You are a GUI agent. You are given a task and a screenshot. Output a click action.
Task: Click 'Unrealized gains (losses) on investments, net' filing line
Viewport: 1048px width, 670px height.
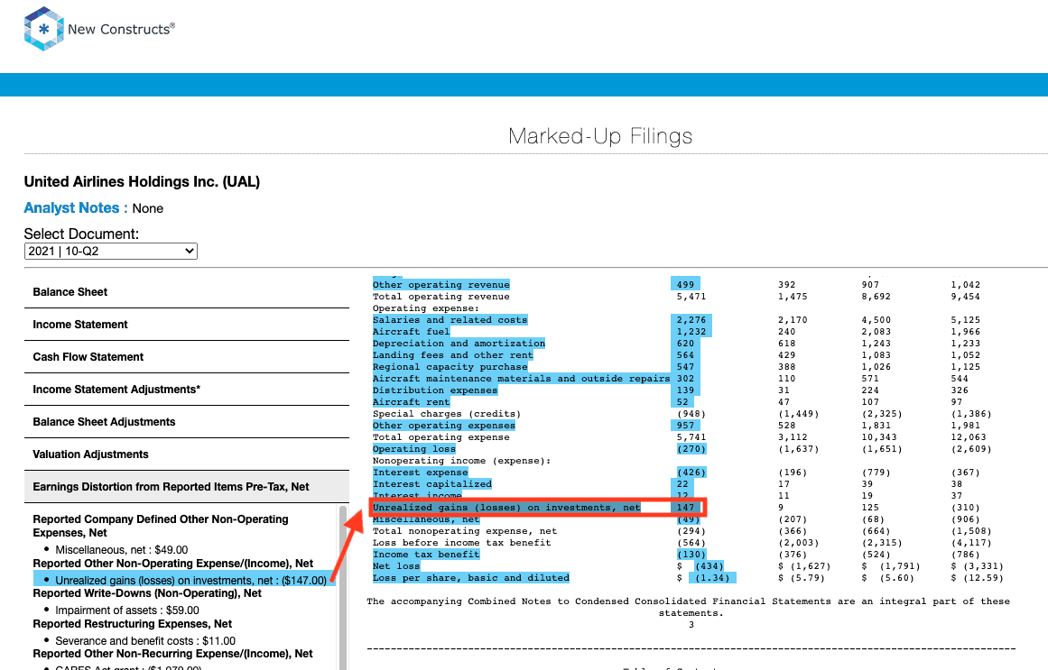[x=506, y=508]
